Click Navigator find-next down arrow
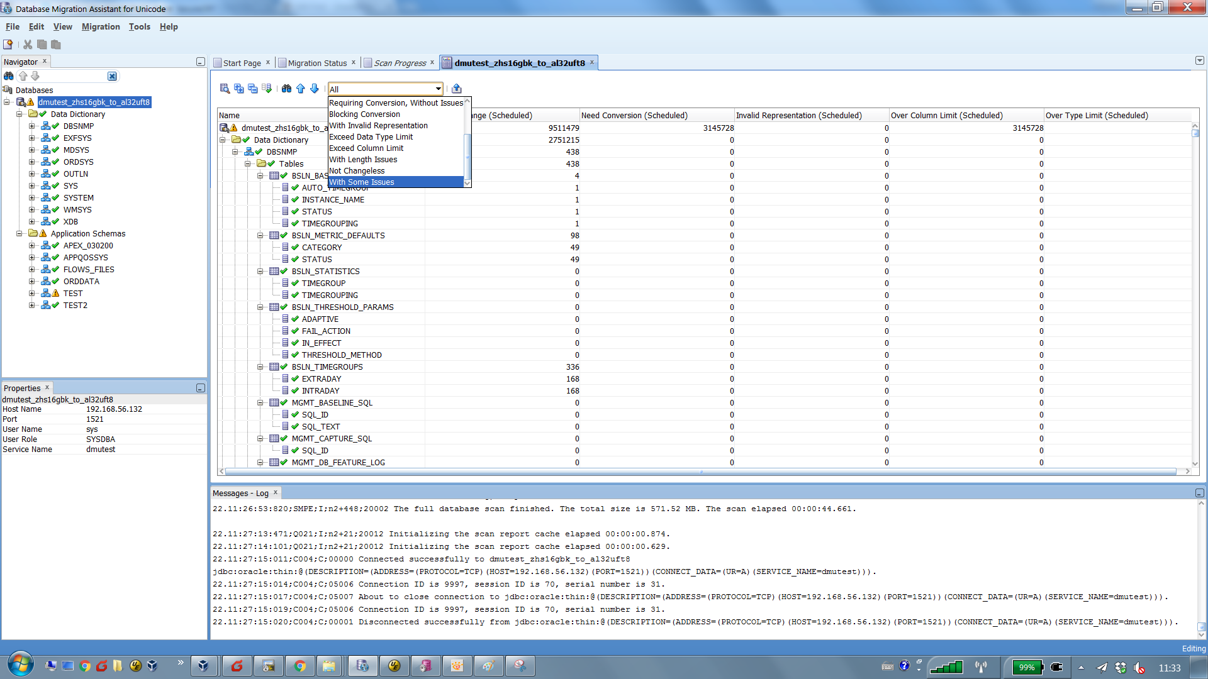 [x=35, y=76]
